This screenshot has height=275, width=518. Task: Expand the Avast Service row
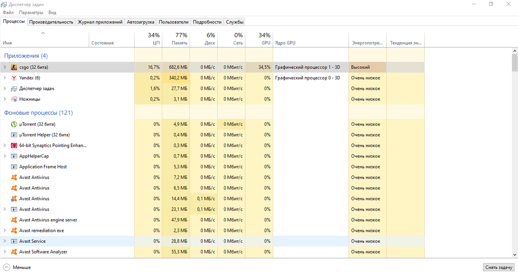point(5,241)
